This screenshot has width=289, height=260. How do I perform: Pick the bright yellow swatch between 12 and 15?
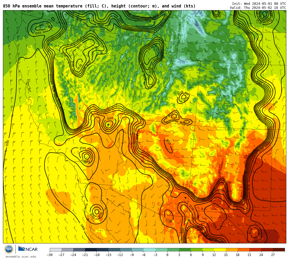220,250
